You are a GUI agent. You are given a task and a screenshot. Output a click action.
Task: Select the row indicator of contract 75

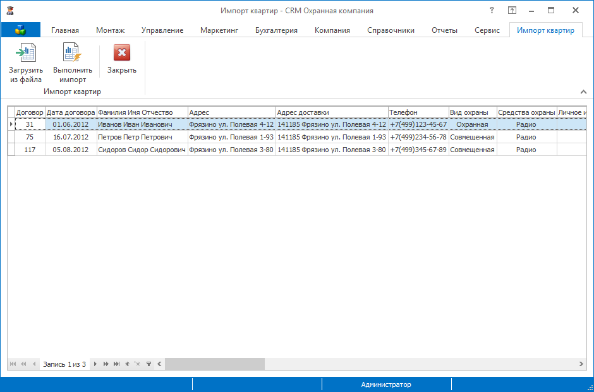click(x=11, y=137)
